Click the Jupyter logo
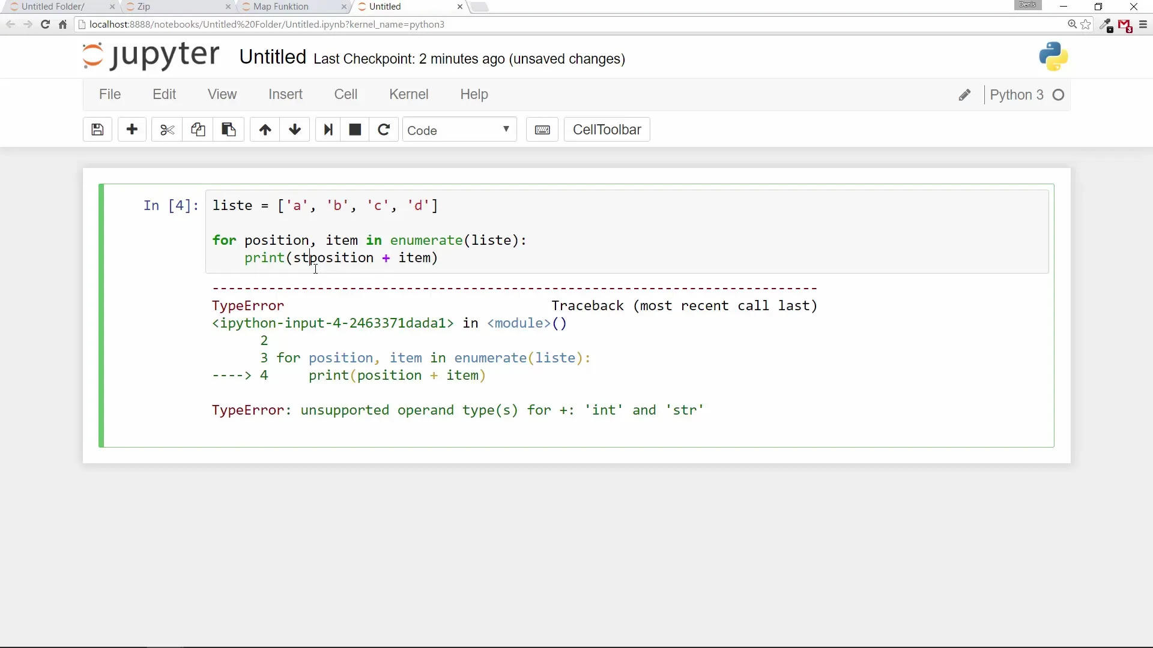Screen dimensions: 1153x648 click(x=151, y=56)
